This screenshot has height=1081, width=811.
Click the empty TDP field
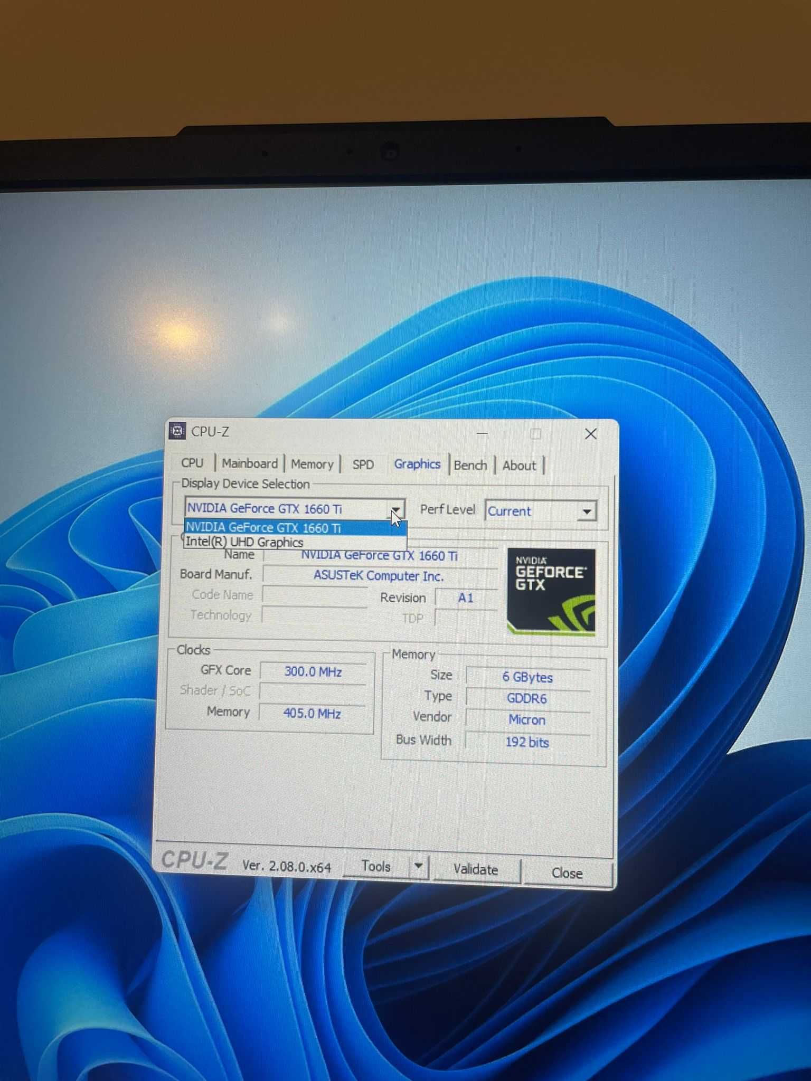click(466, 618)
